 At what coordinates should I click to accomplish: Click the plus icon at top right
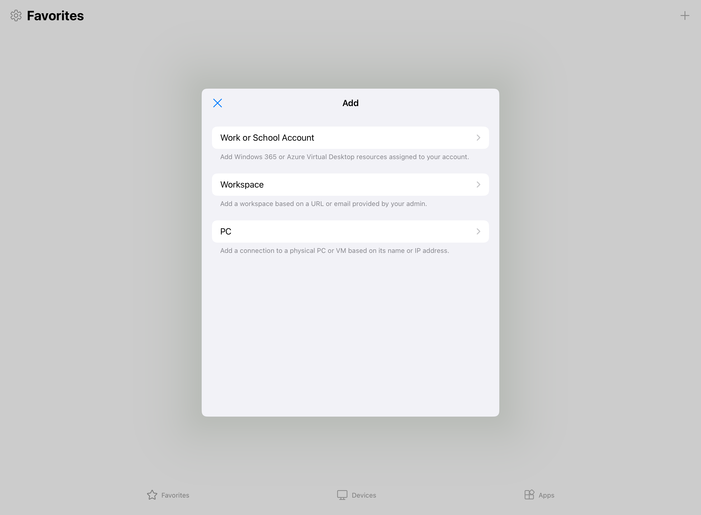(x=685, y=16)
